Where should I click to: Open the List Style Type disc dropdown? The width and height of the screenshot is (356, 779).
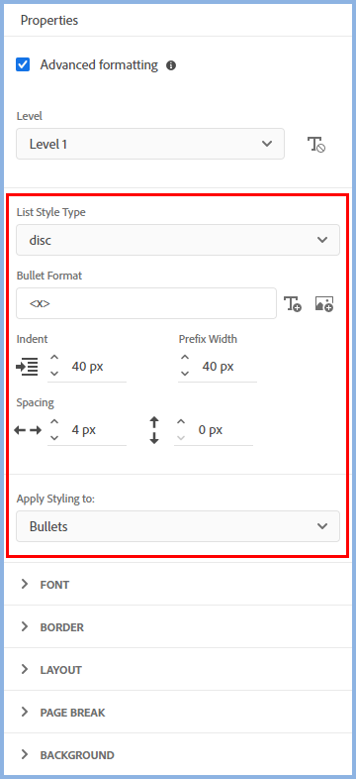click(x=178, y=240)
